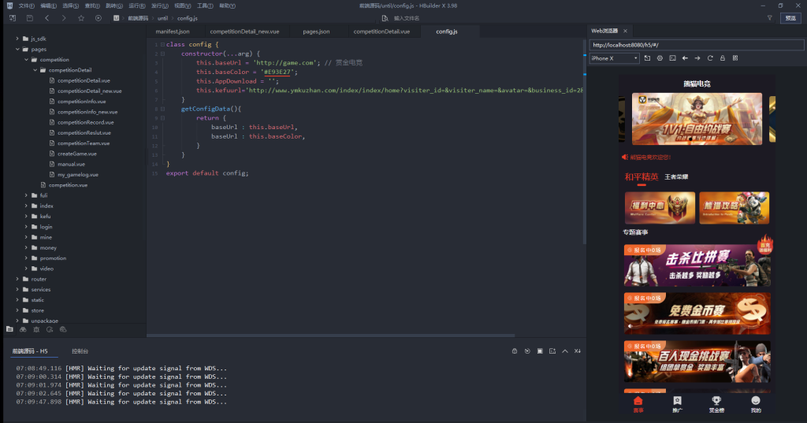
Task: Click the 预览 preview button
Action: [x=790, y=17]
